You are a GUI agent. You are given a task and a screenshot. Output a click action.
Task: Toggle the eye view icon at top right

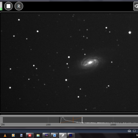[136, 6]
